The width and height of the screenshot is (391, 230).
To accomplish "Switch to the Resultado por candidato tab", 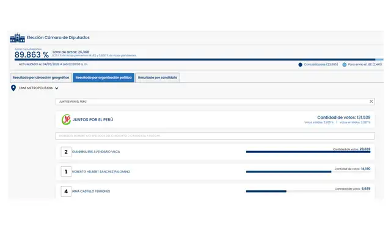I will [158, 78].
